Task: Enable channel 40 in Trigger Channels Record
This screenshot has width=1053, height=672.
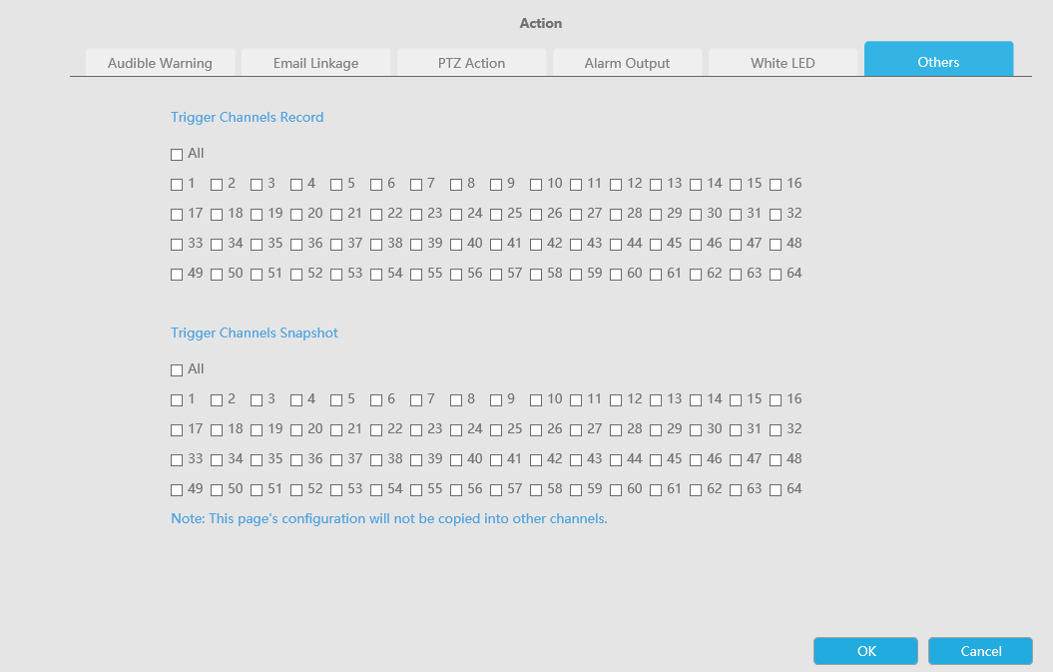Action: click(x=456, y=245)
